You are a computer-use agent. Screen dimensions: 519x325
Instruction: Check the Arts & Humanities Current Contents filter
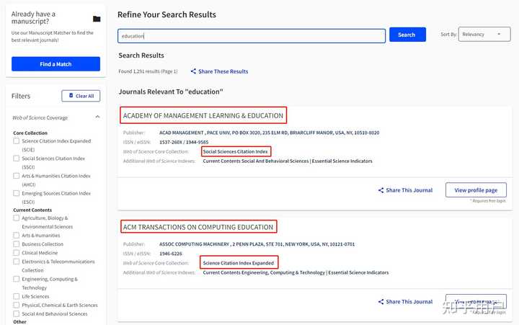(x=16, y=236)
